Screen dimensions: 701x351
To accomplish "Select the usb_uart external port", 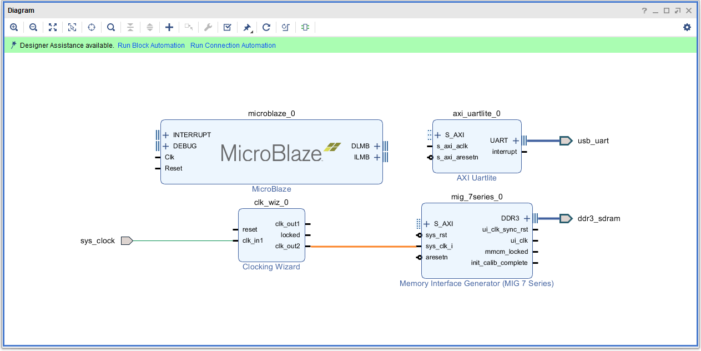I will (x=566, y=141).
